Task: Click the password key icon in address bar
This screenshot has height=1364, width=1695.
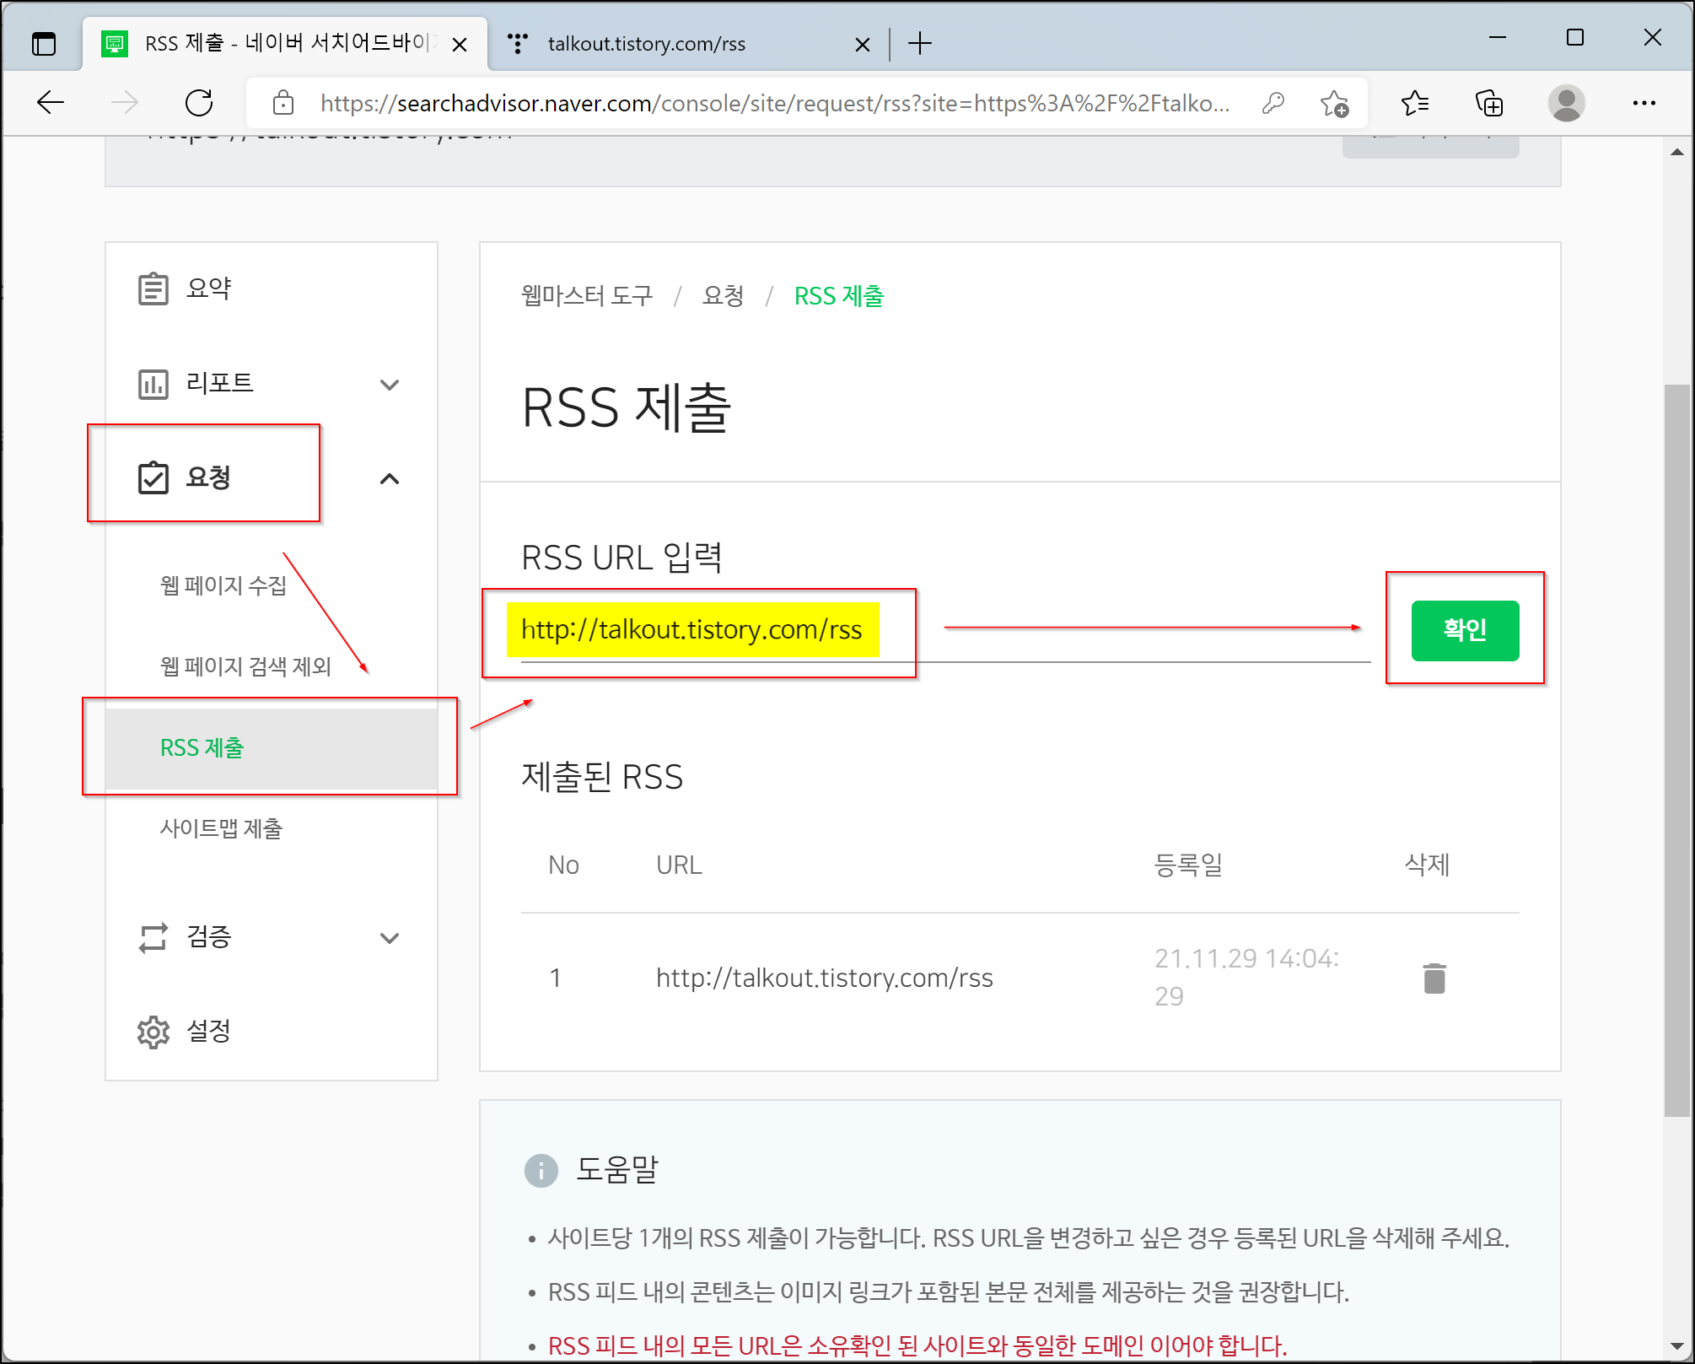Action: coord(1273,103)
